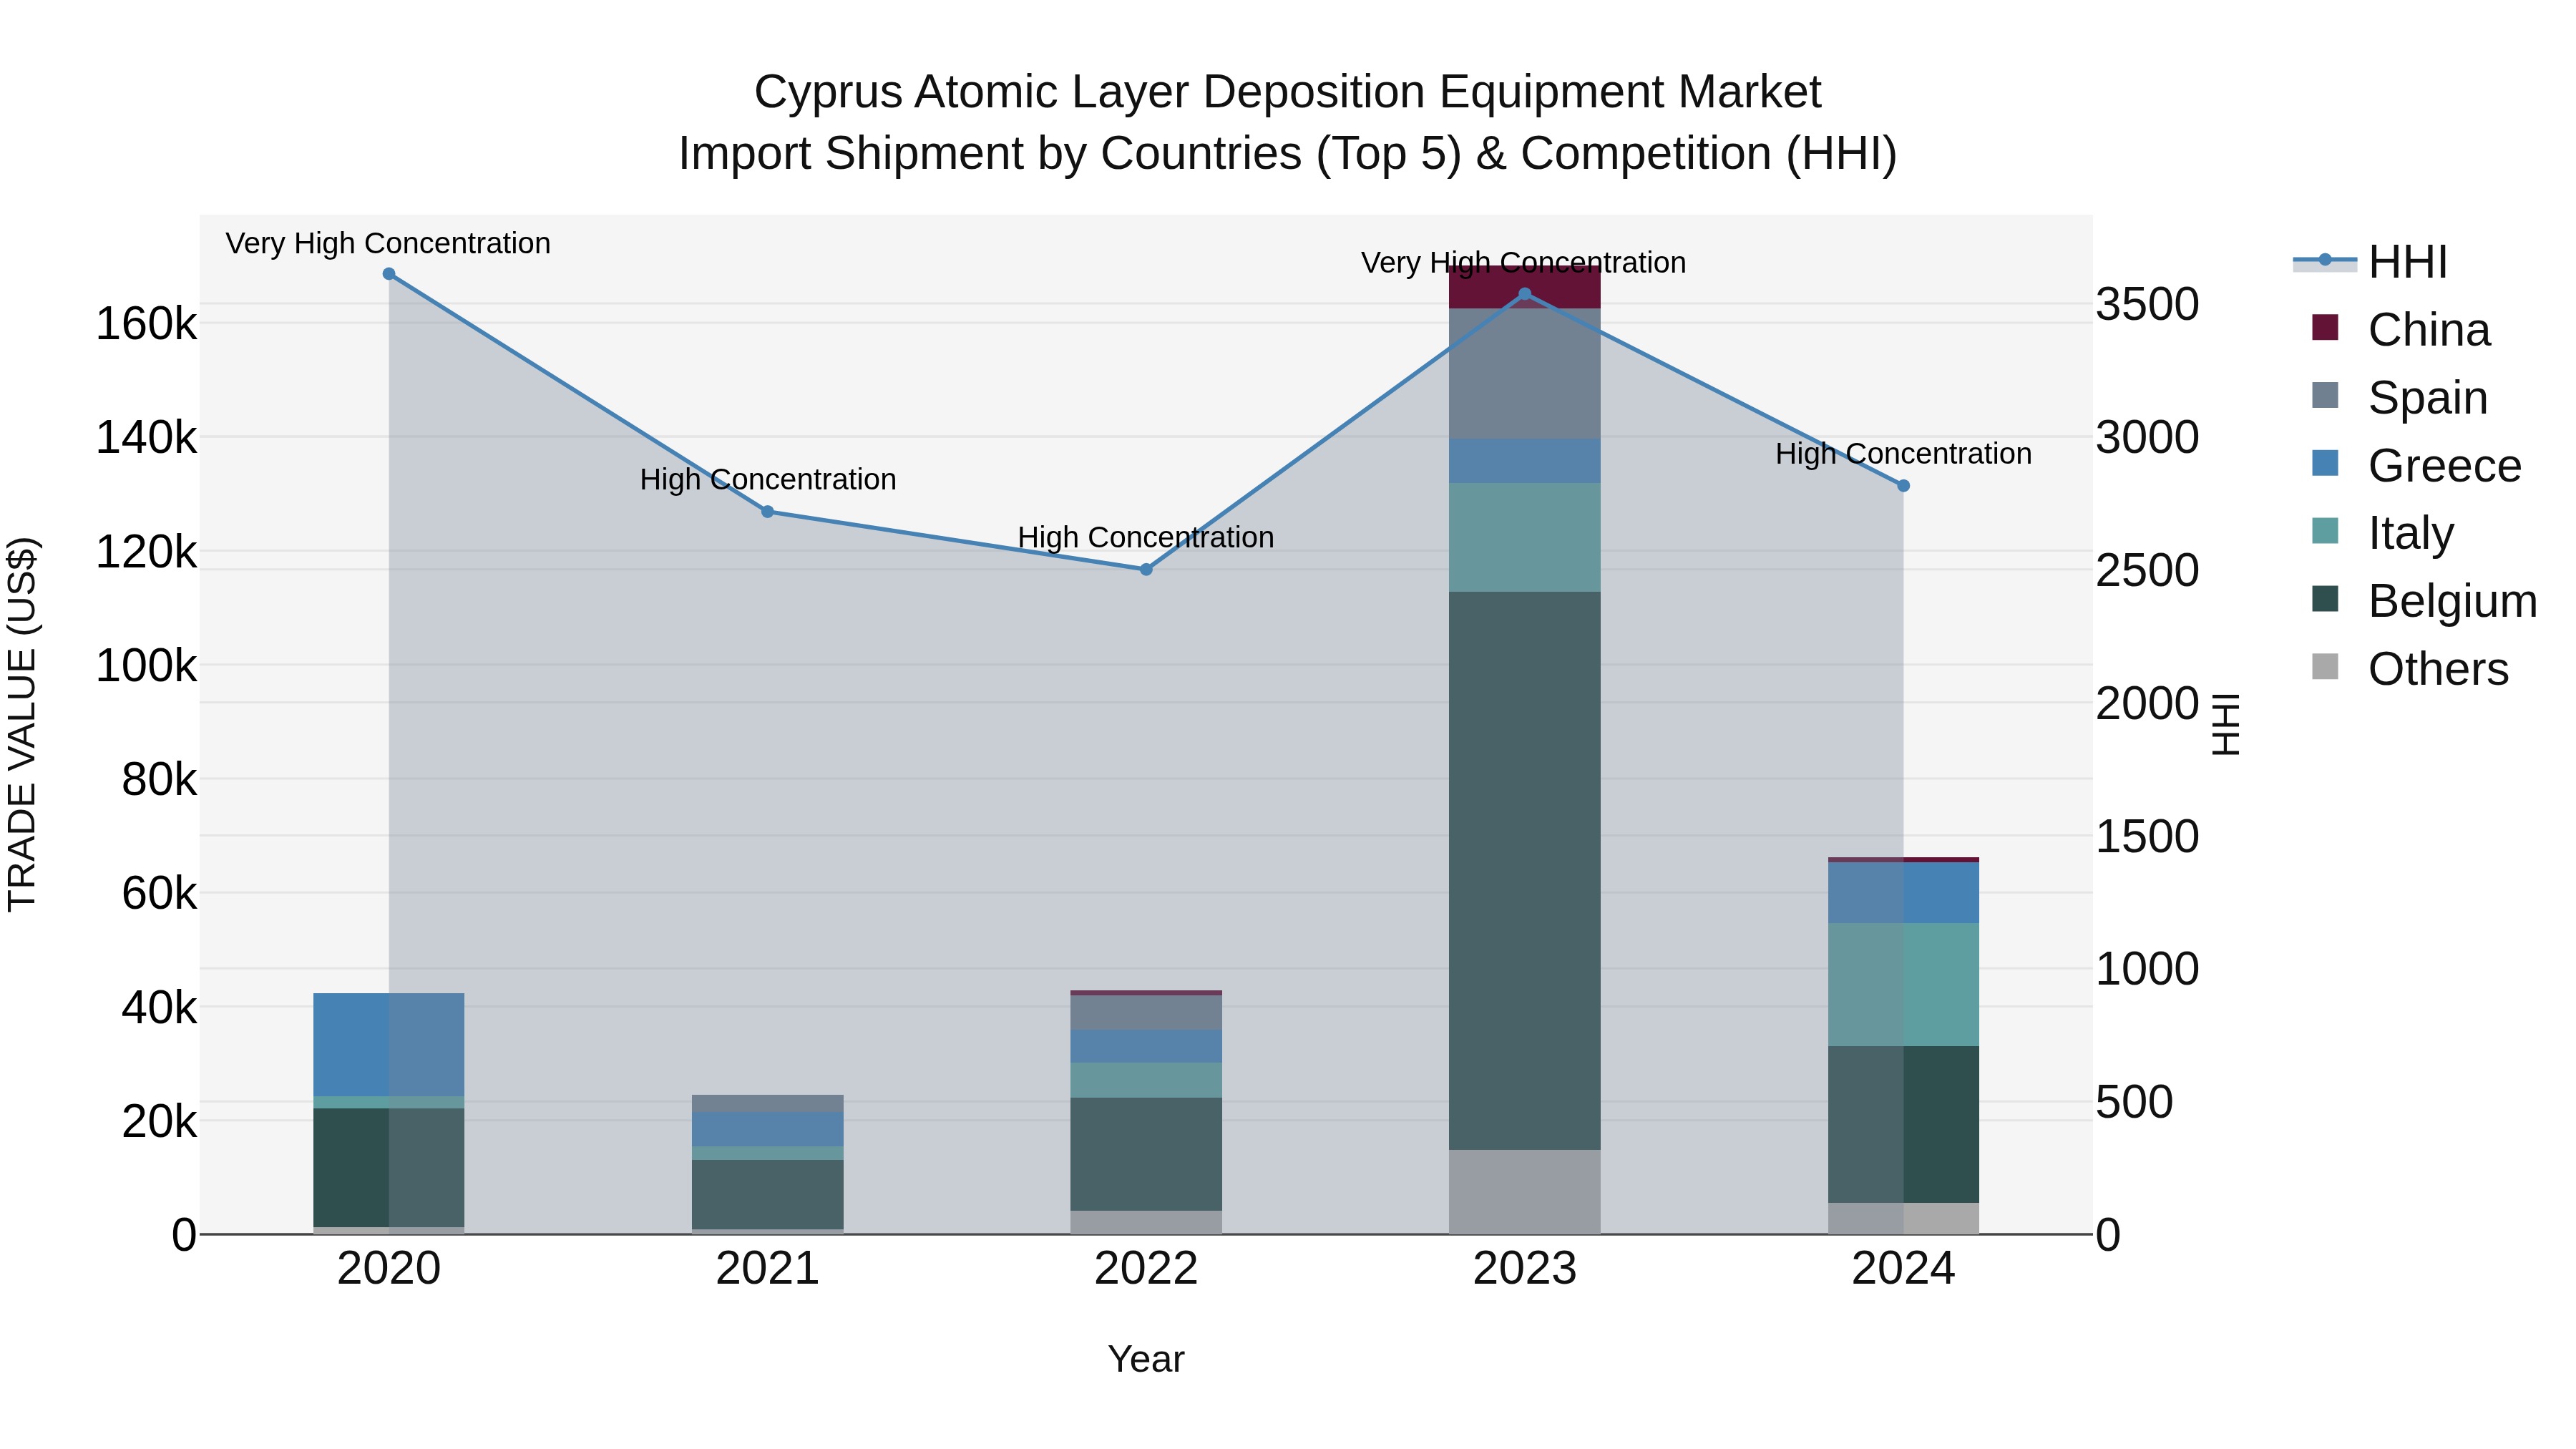The width and height of the screenshot is (2576, 1449).
Task: Click the Belgium segment of the 2022 bar
Action: [x=1146, y=1155]
